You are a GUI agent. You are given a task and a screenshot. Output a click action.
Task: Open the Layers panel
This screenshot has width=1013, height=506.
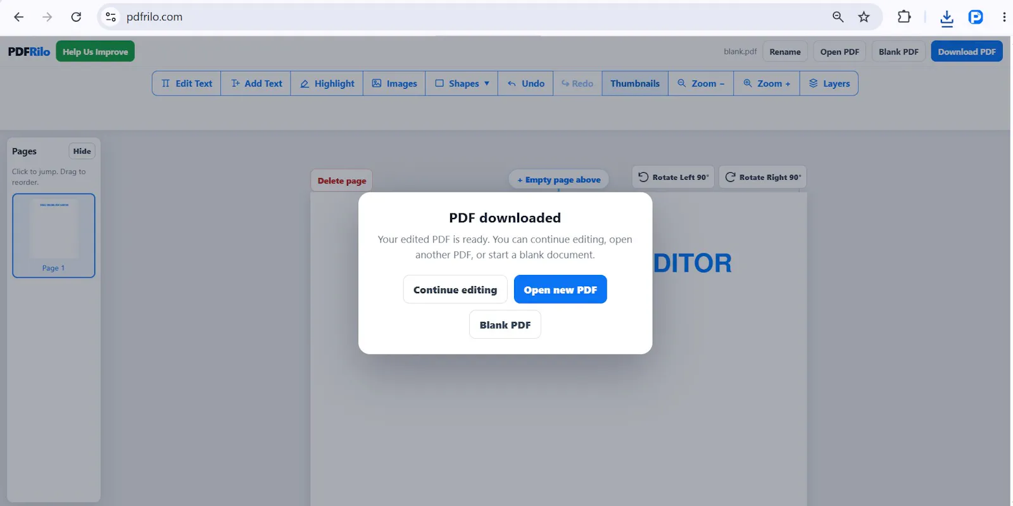point(829,84)
